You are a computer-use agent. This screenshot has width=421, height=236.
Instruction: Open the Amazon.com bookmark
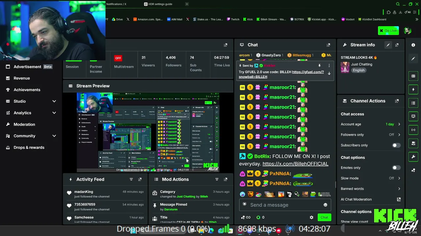pos(148,19)
